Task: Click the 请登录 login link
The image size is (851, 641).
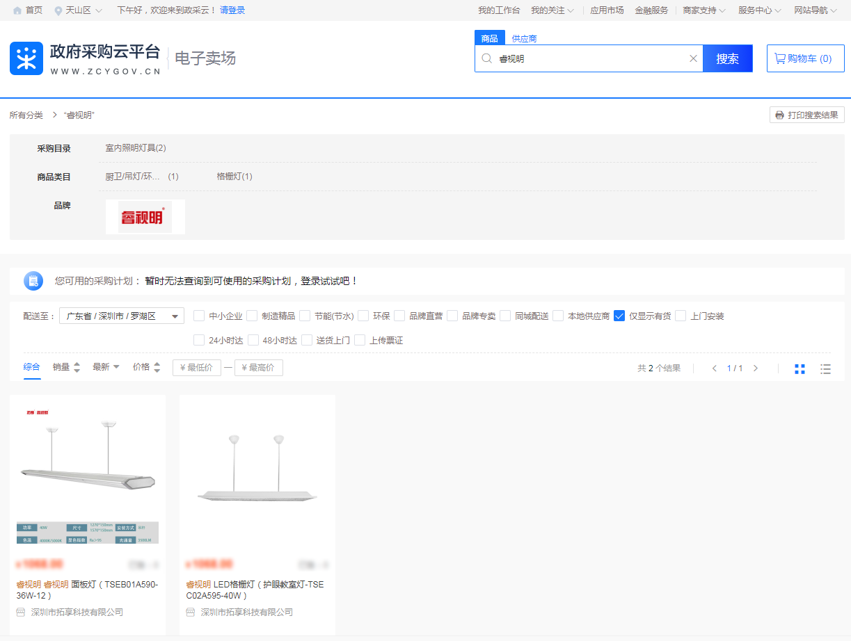Action: click(x=232, y=10)
